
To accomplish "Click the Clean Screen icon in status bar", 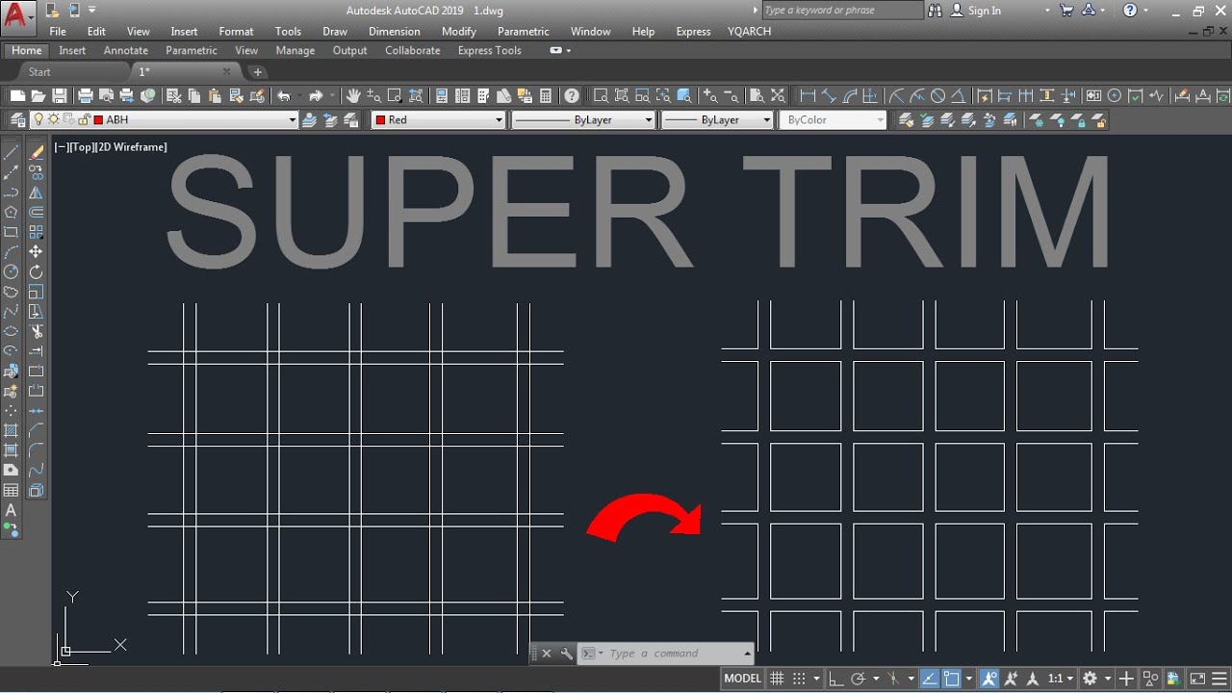I will click(x=1197, y=679).
